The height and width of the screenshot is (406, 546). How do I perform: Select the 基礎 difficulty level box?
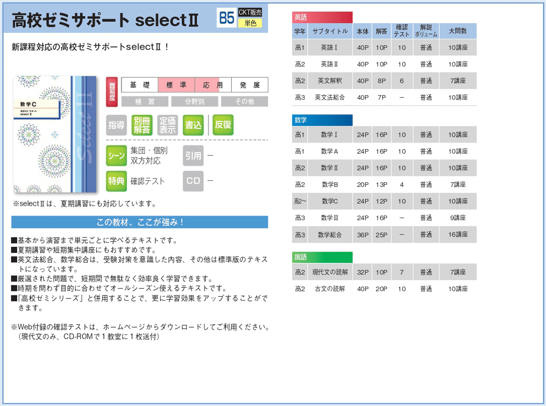click(140, 85)
